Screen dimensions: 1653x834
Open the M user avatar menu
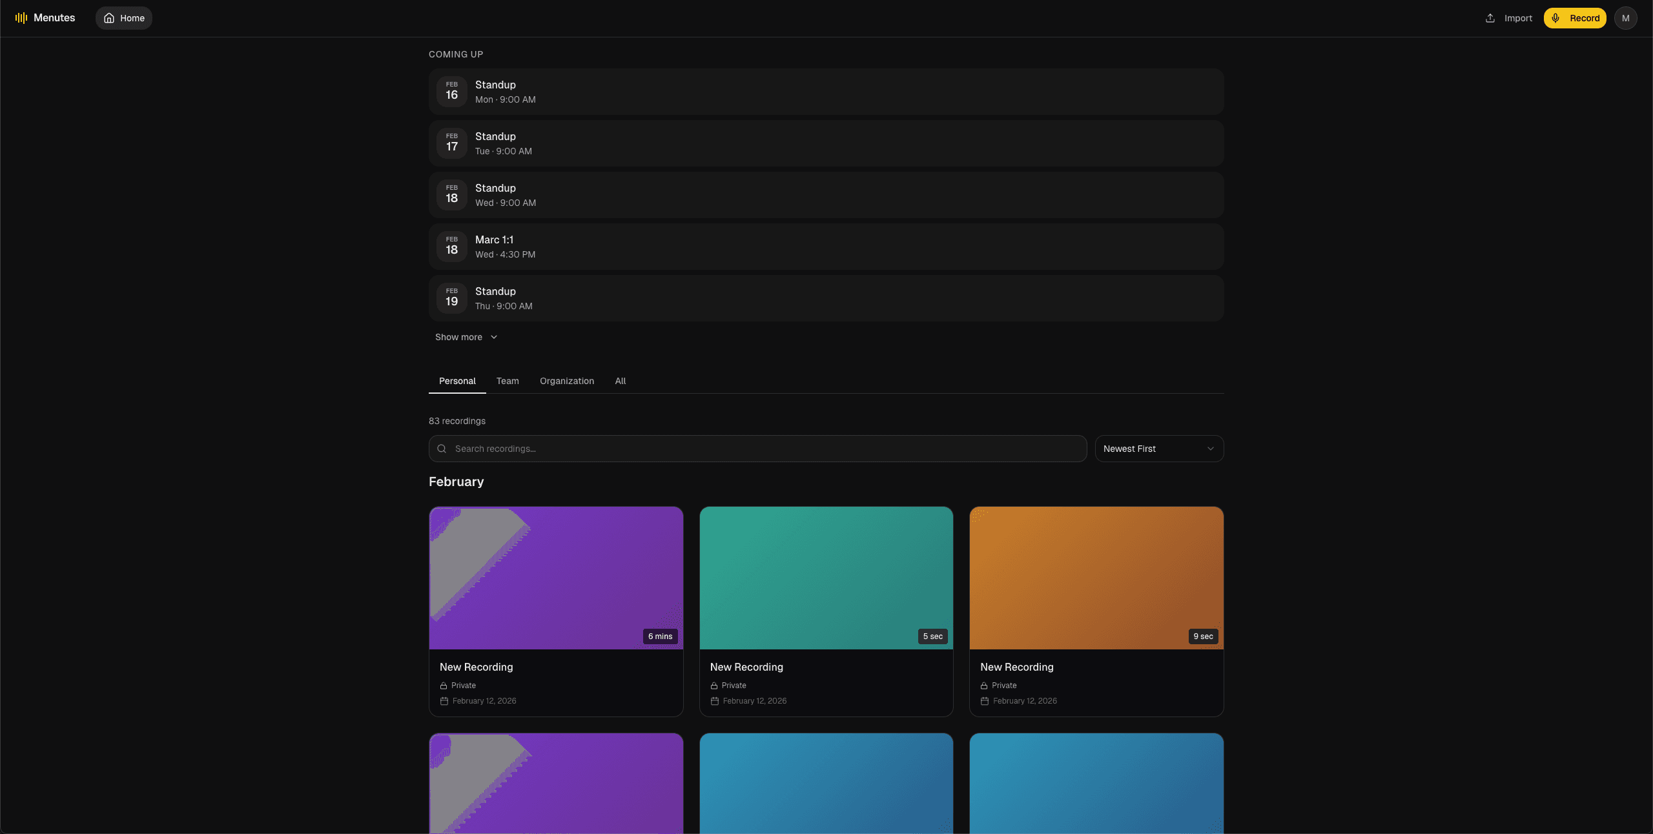pyautogui.click(x=1625, y=18)
